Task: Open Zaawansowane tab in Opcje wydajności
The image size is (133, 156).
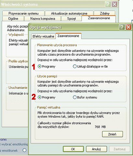Action: coord(68,36)
